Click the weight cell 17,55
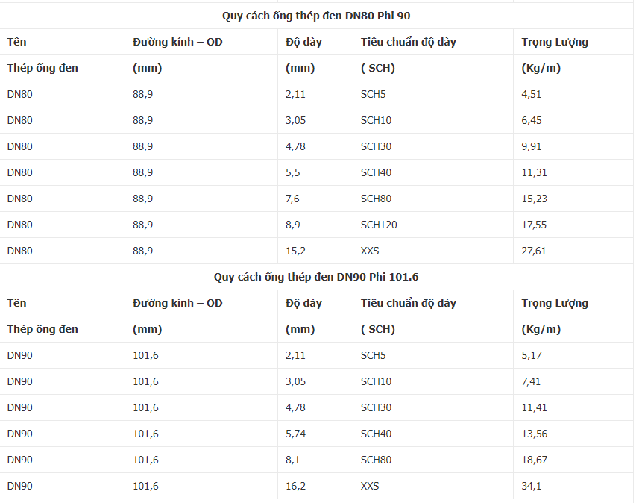The image size is (639, 503). point(534,225)
